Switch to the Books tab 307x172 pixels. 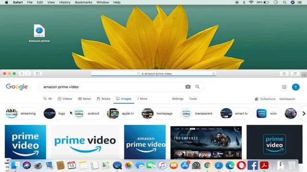[x=104, y=99]
